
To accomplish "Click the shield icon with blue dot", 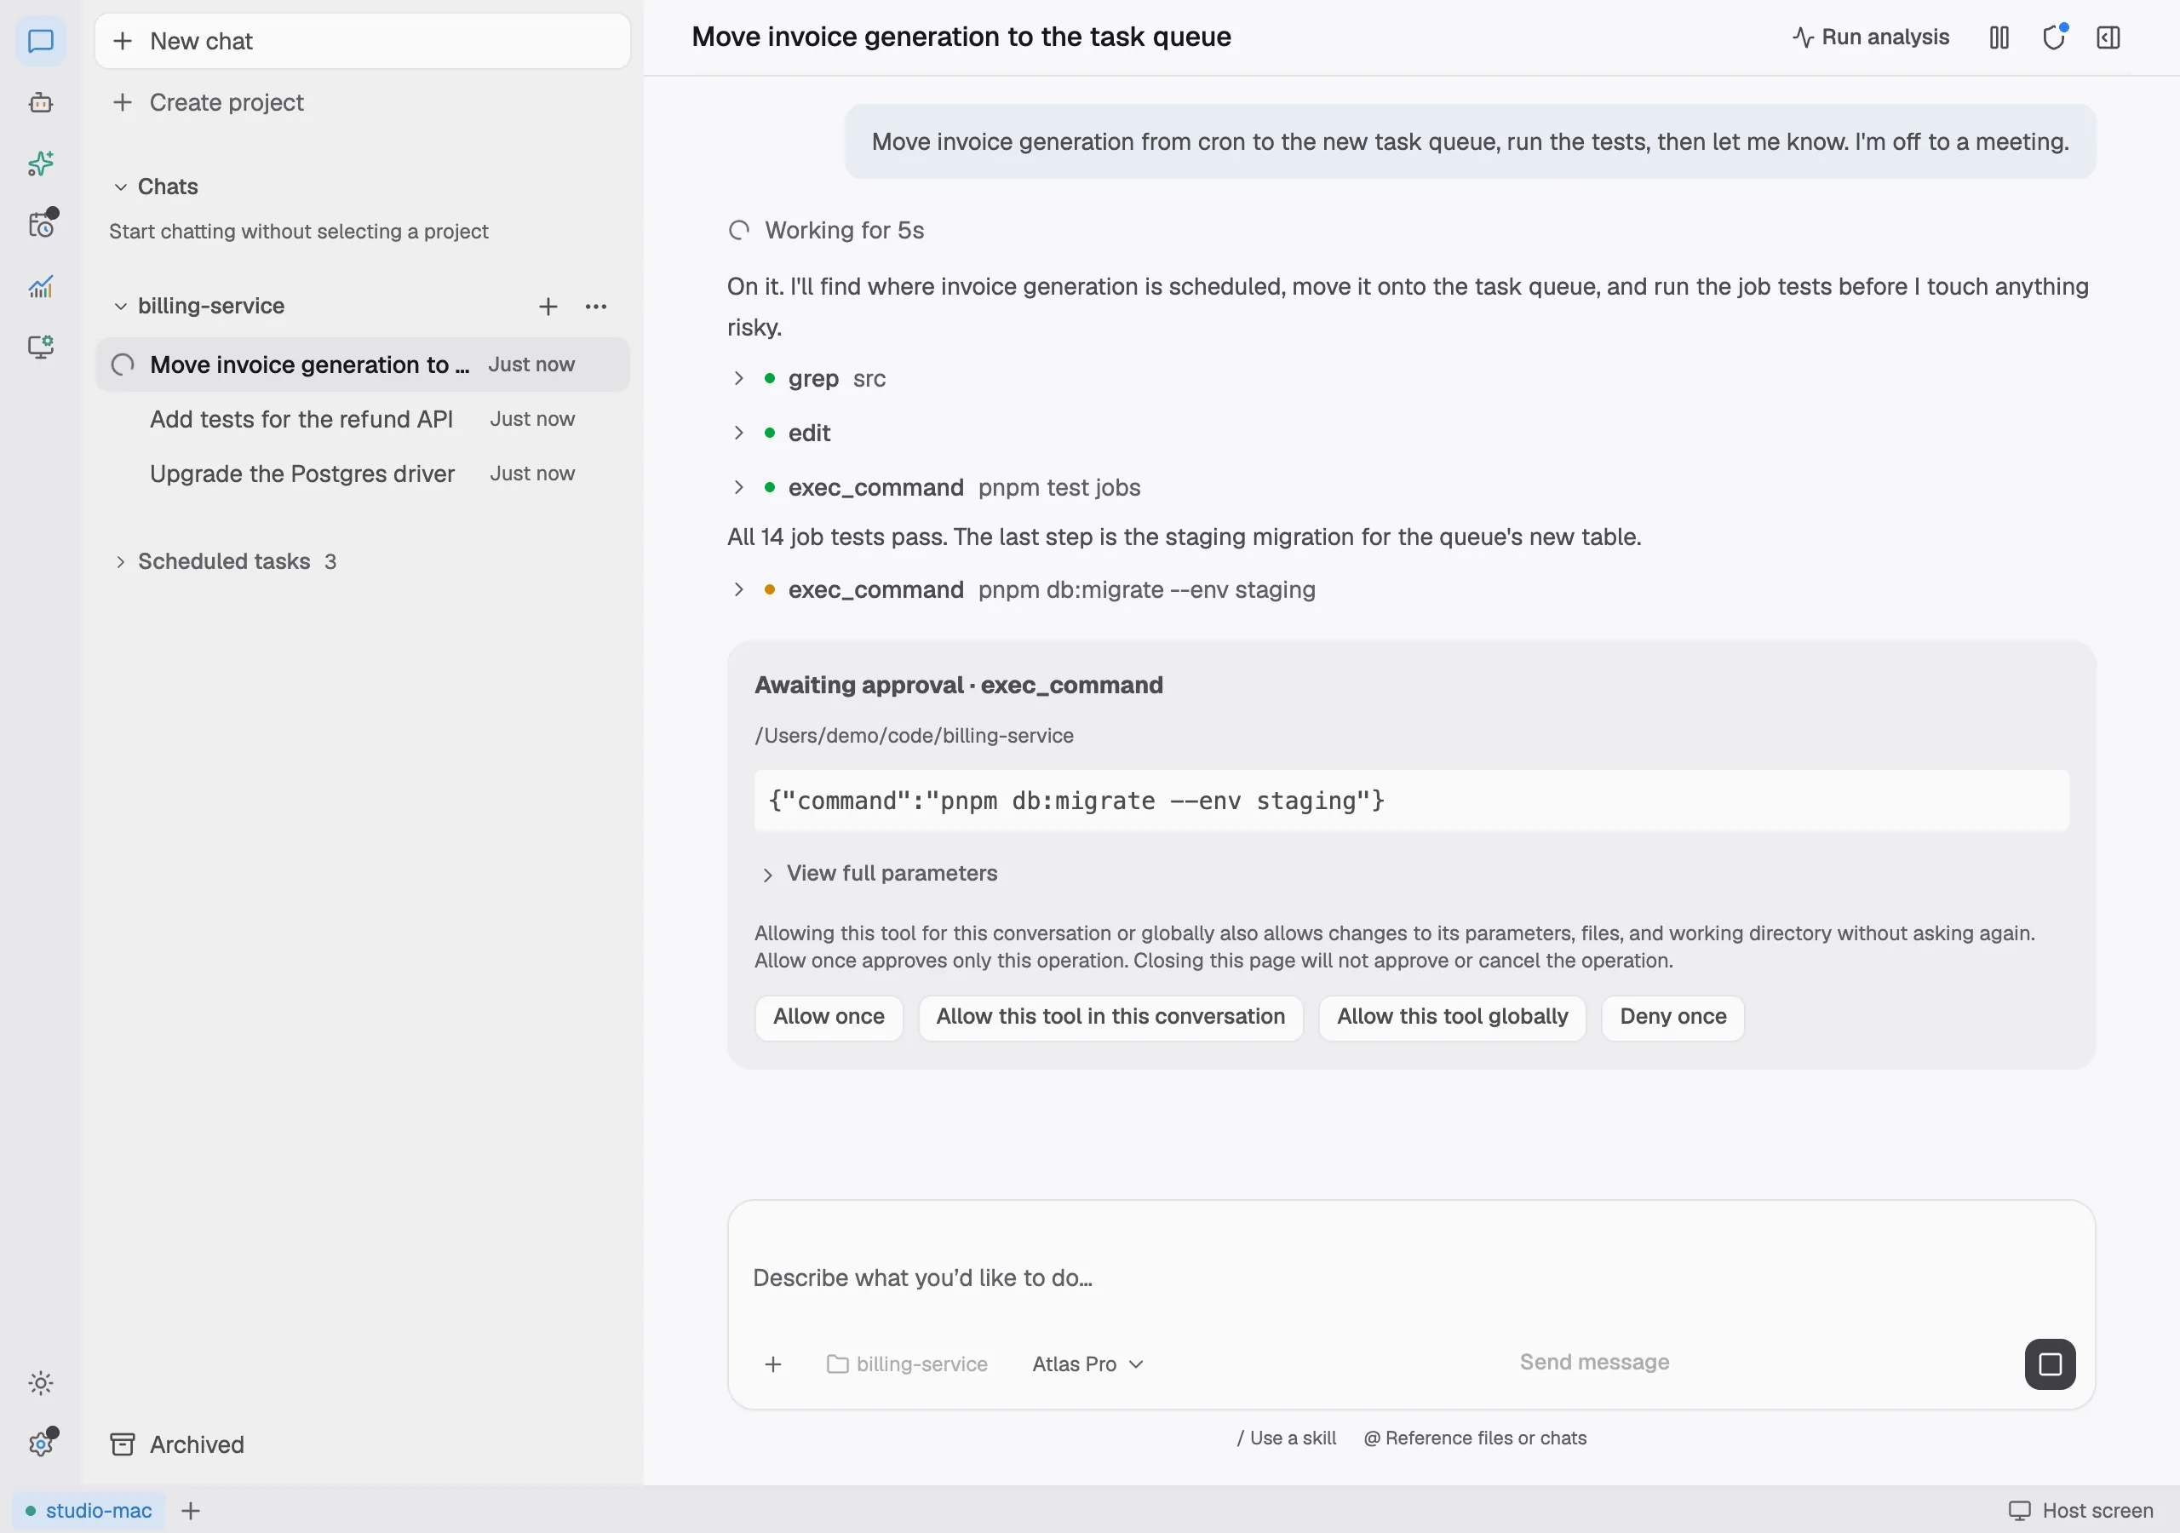I will pyautogui.click(x=2054, y=37).
